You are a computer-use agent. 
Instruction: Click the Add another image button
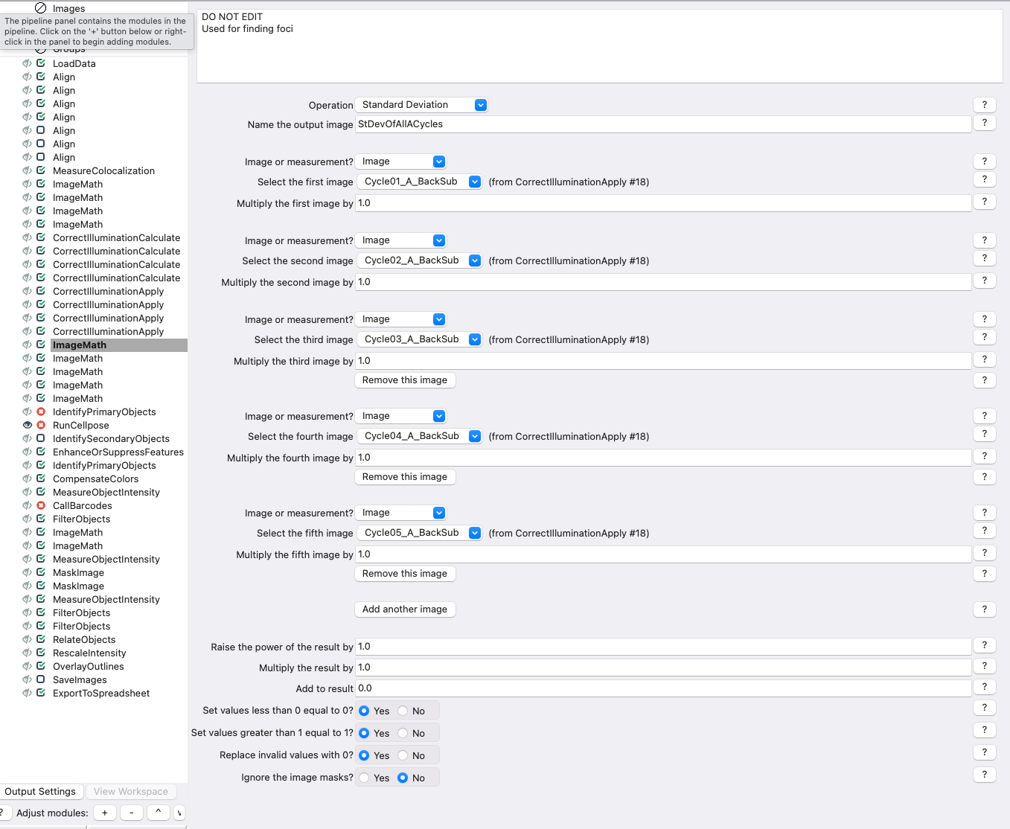[x=405, y=609]
